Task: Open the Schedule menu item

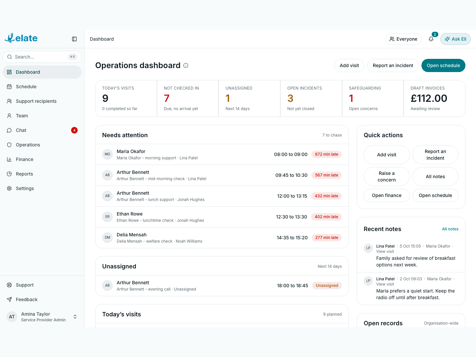Action: (42, 87)
